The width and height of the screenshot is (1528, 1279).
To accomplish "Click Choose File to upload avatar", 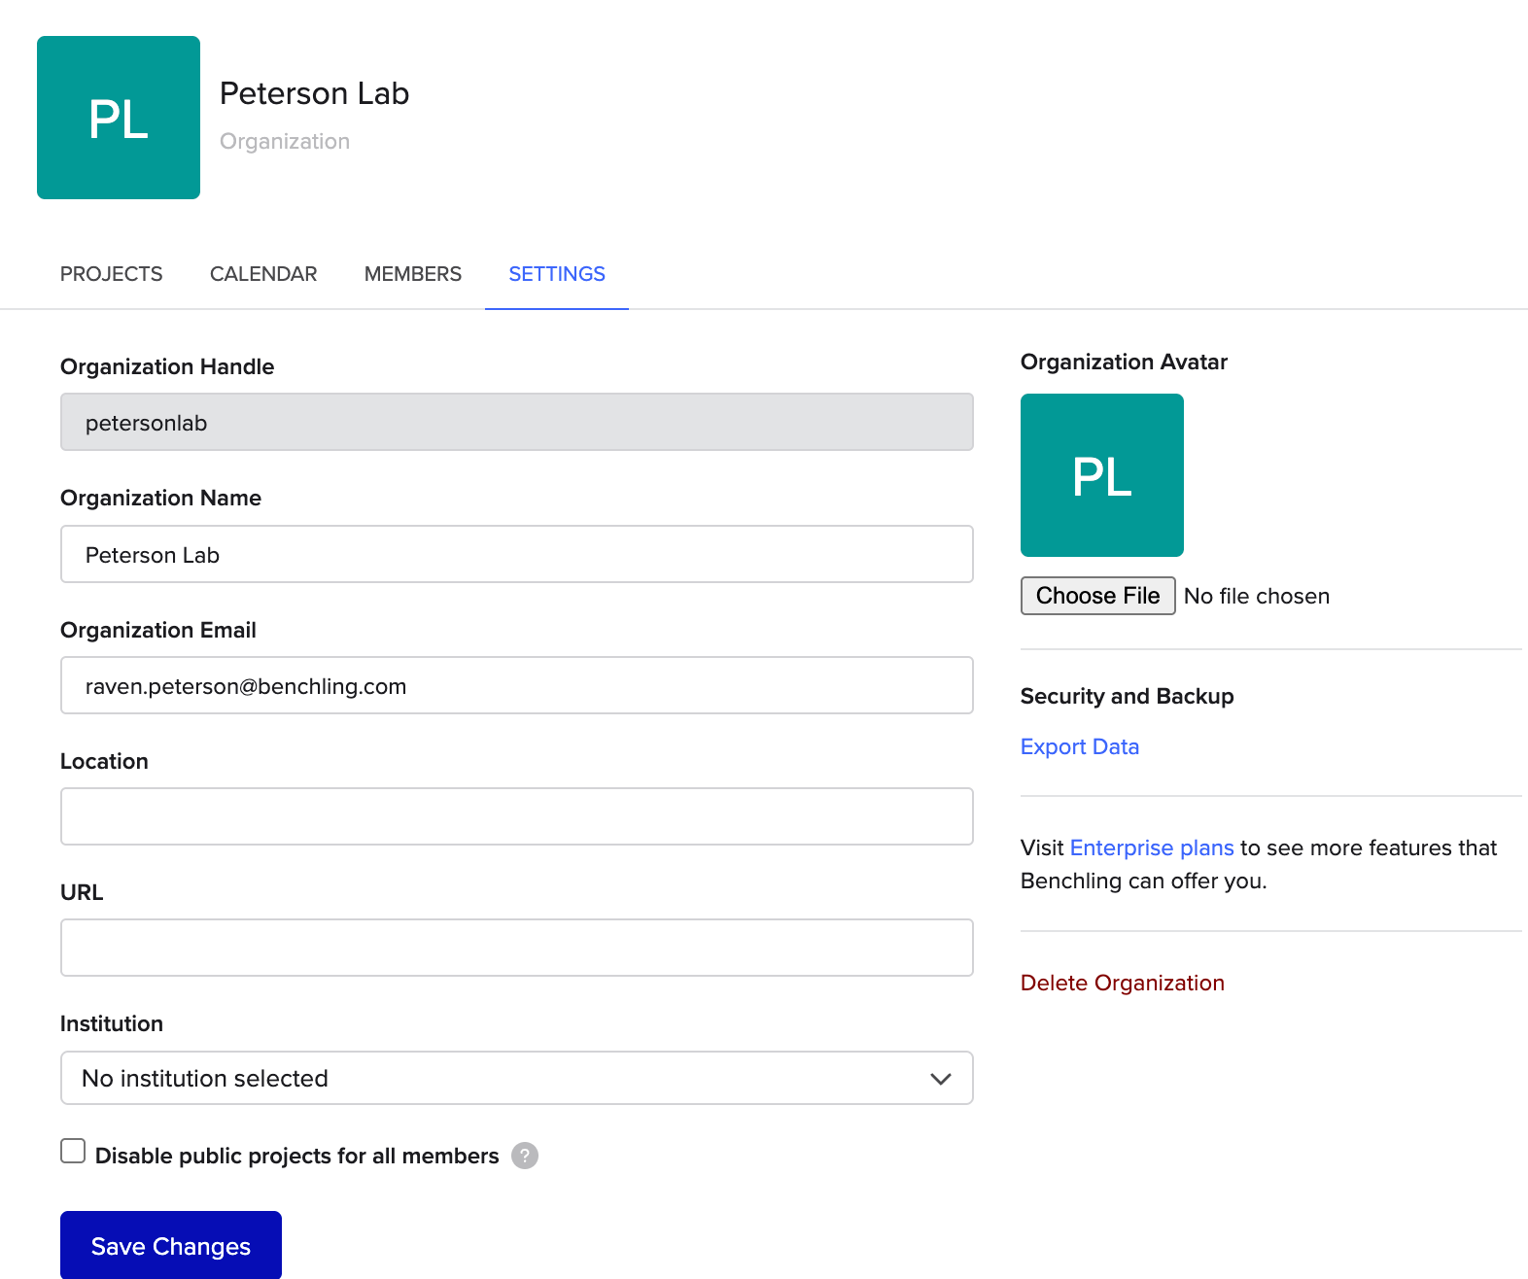I will [x=1097, y=596].
